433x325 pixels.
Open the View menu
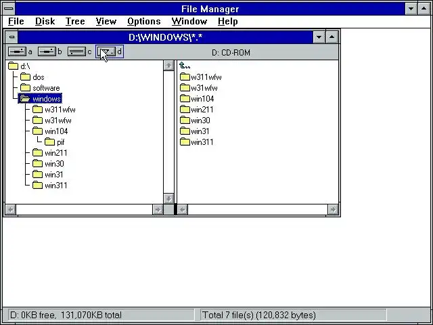click(x=106, y=21)
